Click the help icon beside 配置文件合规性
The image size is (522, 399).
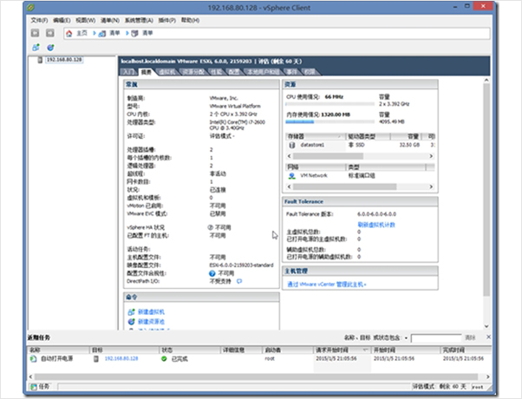pyautogui.click(x=212, y=273)
